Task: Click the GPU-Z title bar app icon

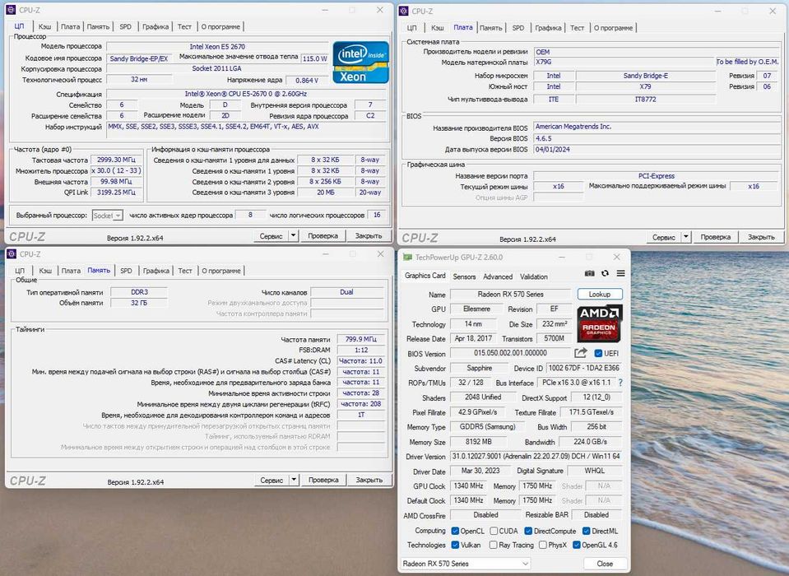Action: tap(407, 257)
